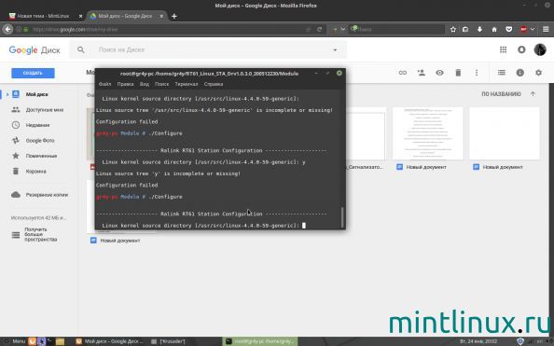Toggle the preview eye icon
Viewport: 554px width, 346px height.
pyautogui.click(x=439, y=73)
